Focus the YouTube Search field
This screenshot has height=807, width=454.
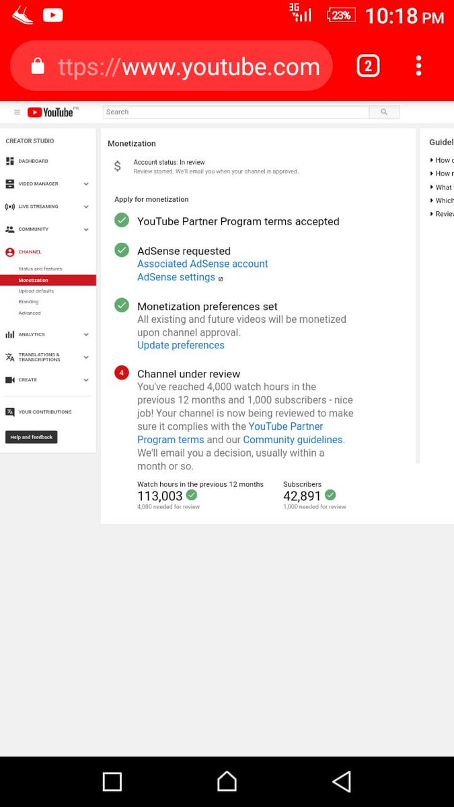coord(236,112)
